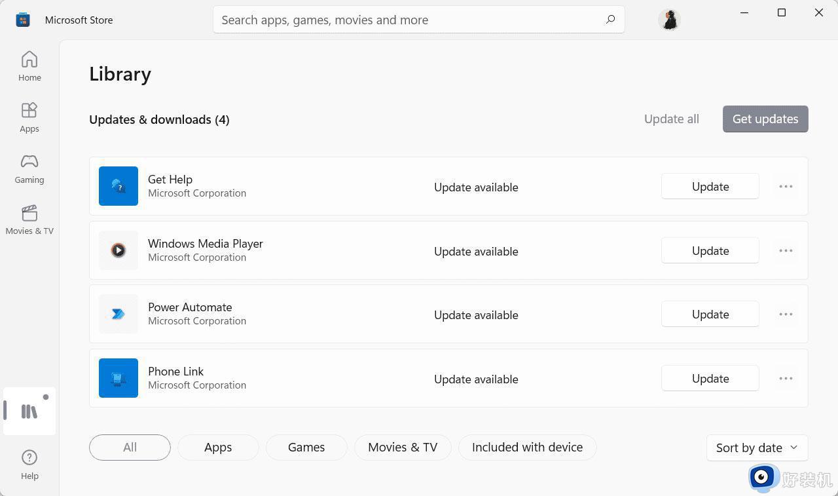Update the Power Automate app
The image size is (838, 496).
(x=710, y=315)
